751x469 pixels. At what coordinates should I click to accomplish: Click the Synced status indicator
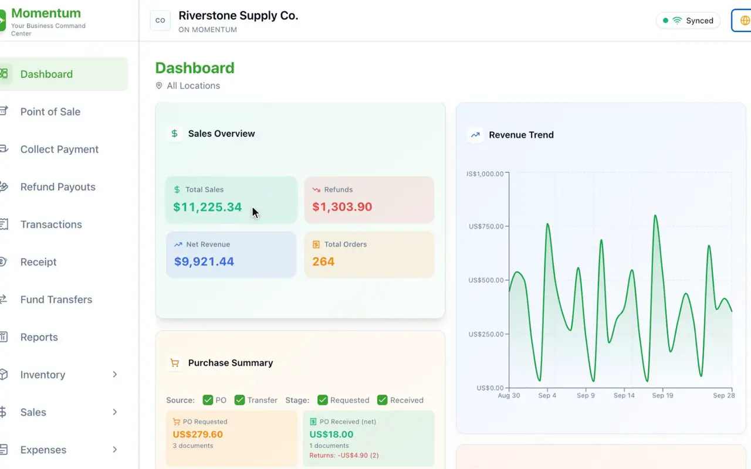(x=688, y=21)
